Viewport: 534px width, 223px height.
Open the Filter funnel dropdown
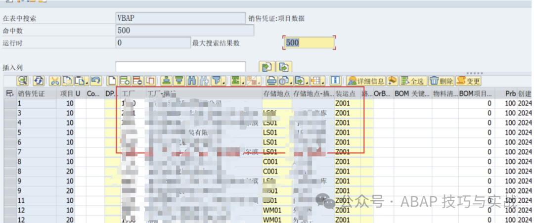(x=219, y=81)
